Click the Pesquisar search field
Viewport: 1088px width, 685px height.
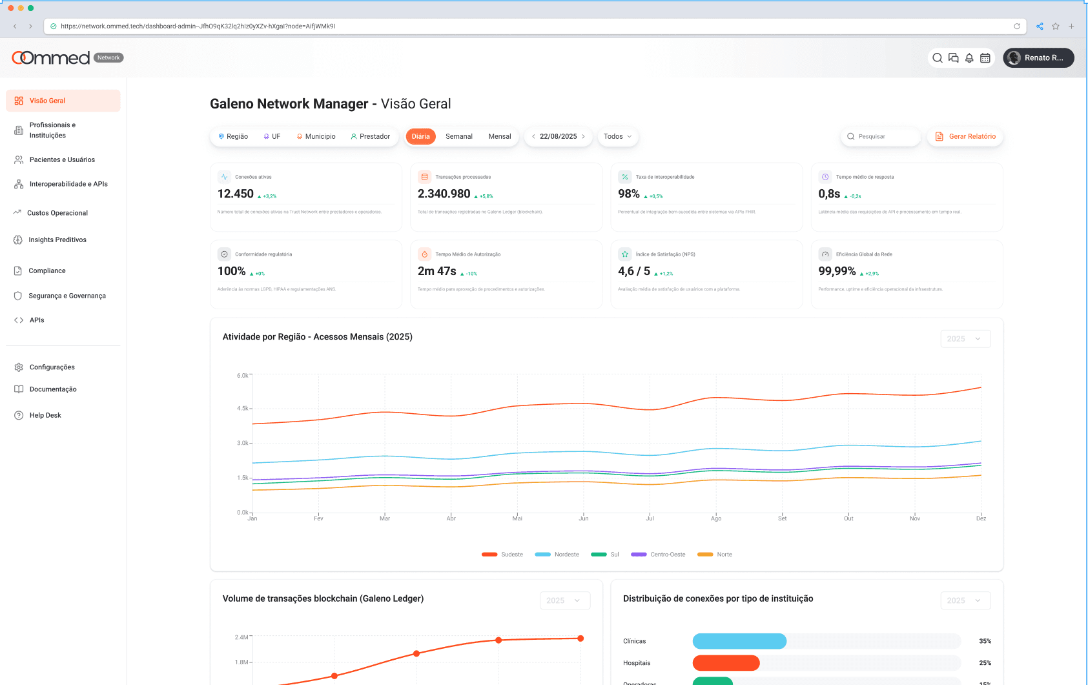[x=881, y=136]
